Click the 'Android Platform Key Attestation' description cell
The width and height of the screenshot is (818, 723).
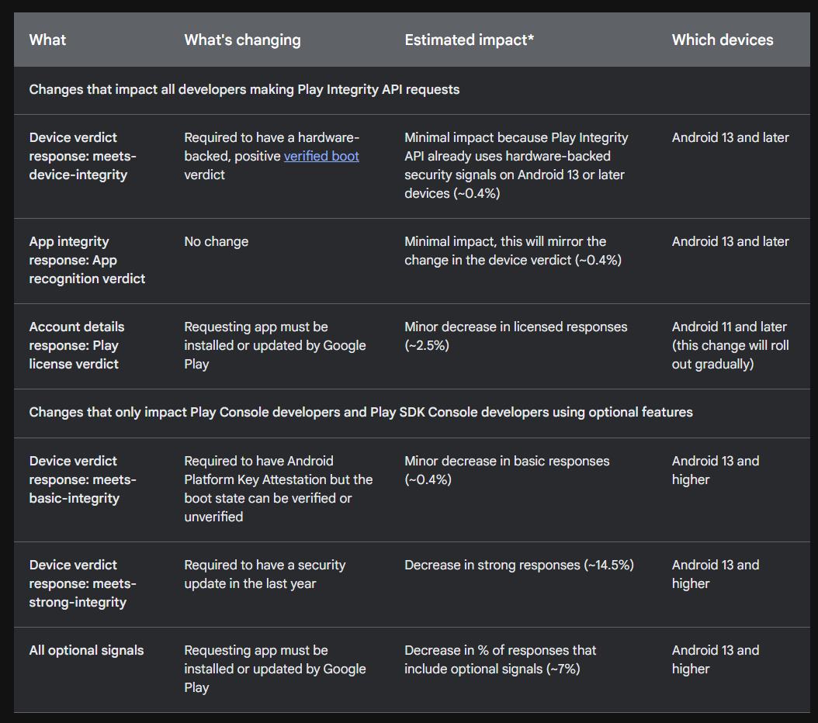click(x=278, y=489)
